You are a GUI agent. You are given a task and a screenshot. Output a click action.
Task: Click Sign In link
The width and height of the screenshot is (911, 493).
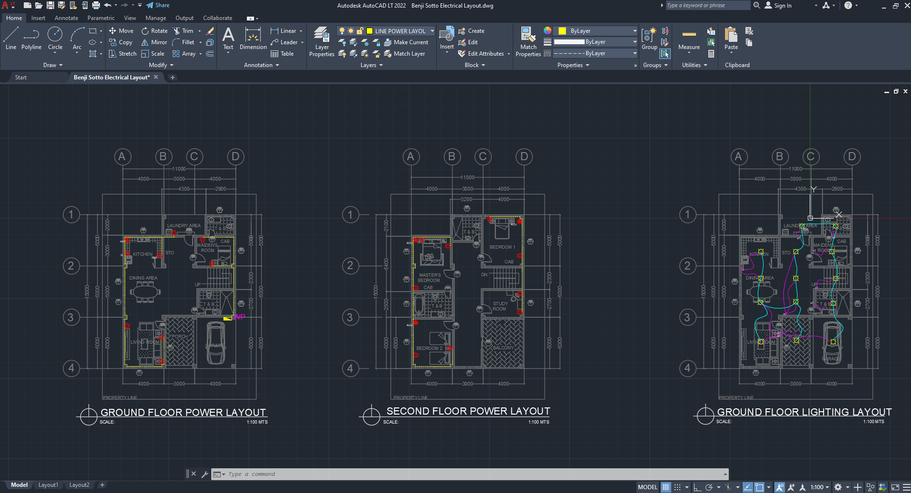(x=778, y=6)
